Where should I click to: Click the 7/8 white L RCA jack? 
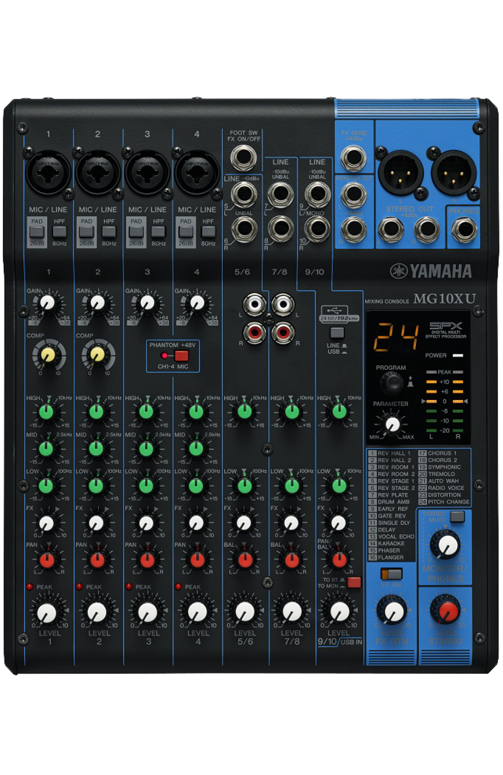[x=283, y=305]
